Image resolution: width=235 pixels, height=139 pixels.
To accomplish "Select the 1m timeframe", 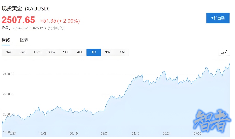I will click(x=9, y=52).
